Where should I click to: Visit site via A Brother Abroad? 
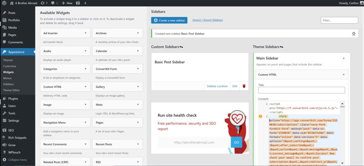pos(23,3)
